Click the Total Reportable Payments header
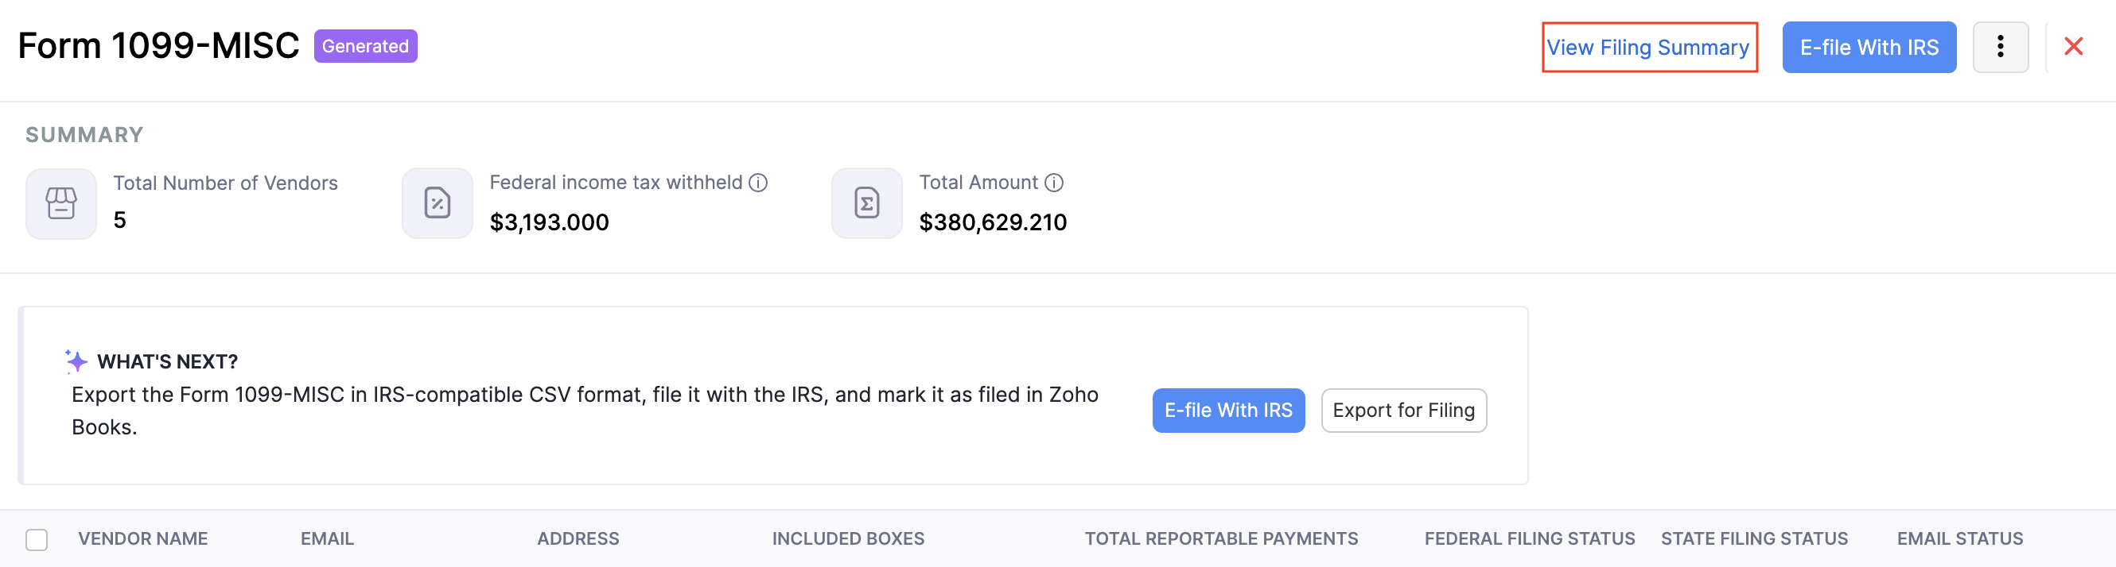Image resolution: width=2116 pixels, height=567 pixels. pyautogui.click(x=1220, y=539)
